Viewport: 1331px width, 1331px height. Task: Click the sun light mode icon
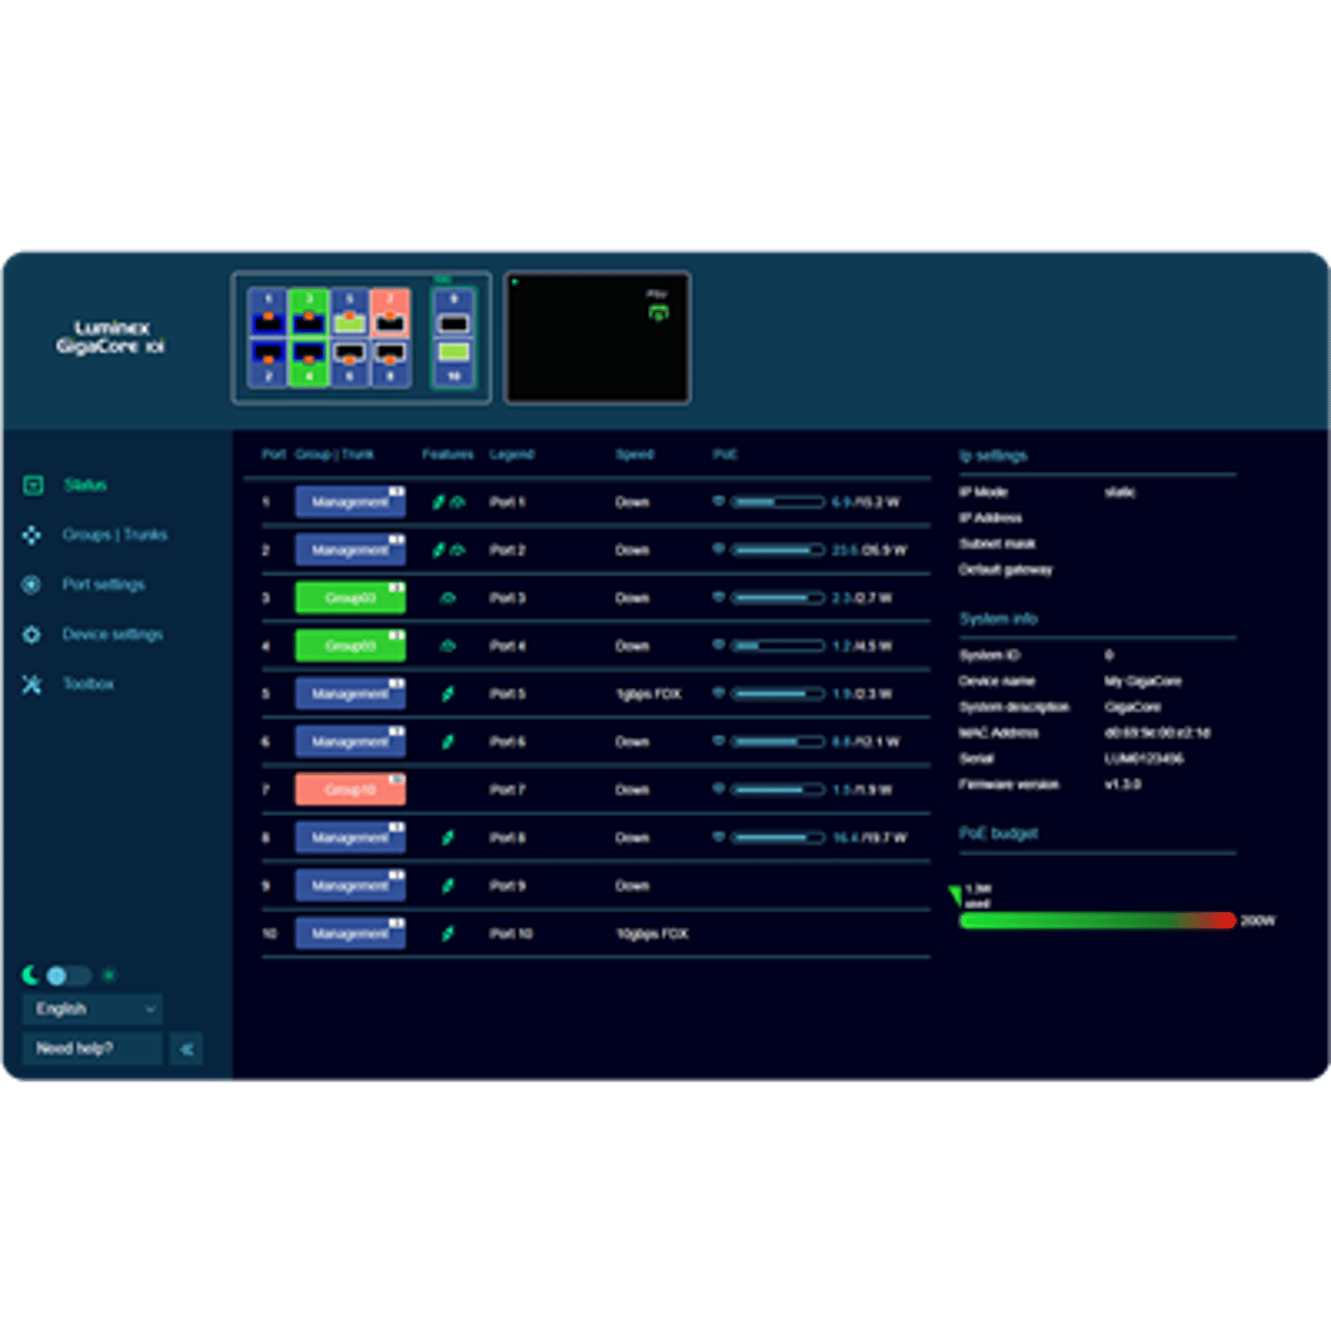point(109,975)
